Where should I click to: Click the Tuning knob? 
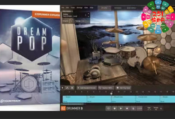point(83,21)
